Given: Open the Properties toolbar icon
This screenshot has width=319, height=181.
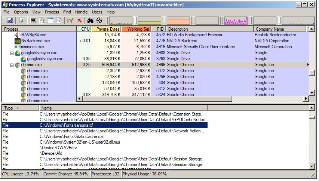Looking at the screenshot, I should [70, 21].
